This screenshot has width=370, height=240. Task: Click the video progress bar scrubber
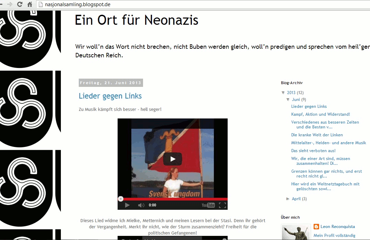click(x=121, y=199)
